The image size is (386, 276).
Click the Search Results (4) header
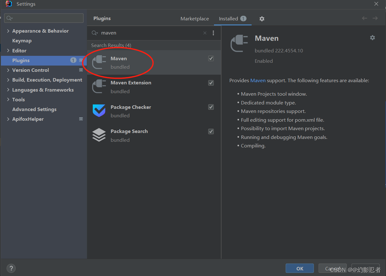coord(111,45)
